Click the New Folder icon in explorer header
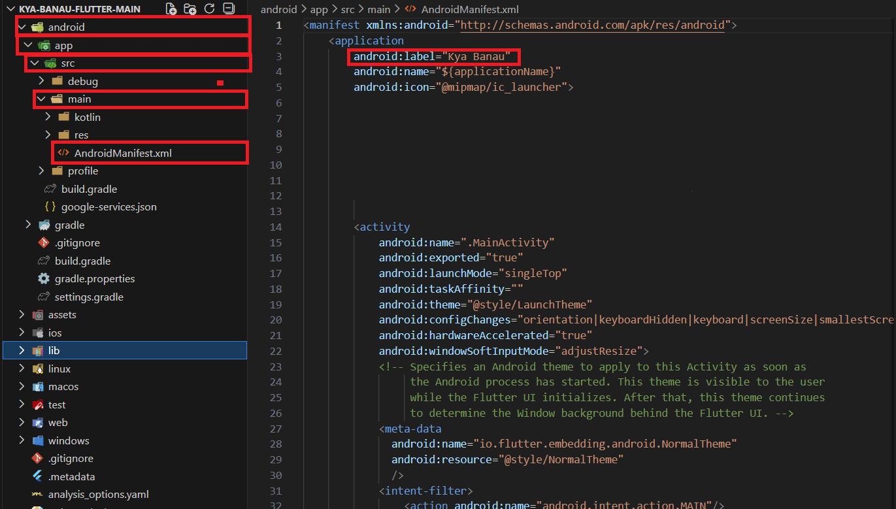Viewport: 896px width, 509px height. point(190,8)
